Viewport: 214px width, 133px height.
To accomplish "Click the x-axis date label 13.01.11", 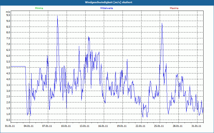I will tap(85, 126).
